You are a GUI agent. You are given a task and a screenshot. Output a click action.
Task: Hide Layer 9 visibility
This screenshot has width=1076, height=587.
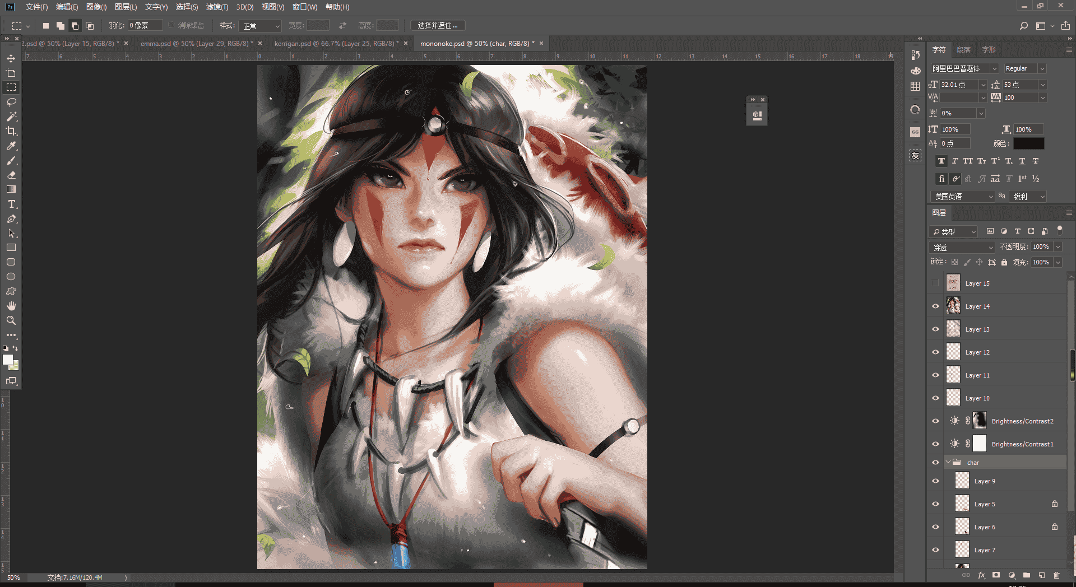[935, 481]
